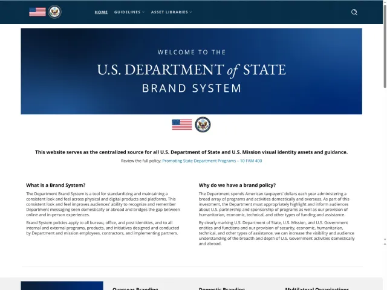Viewport: 387px width, 290px height.
Task: Click the 'Domestic Branding' heading
Action: (x=222, y=288)
